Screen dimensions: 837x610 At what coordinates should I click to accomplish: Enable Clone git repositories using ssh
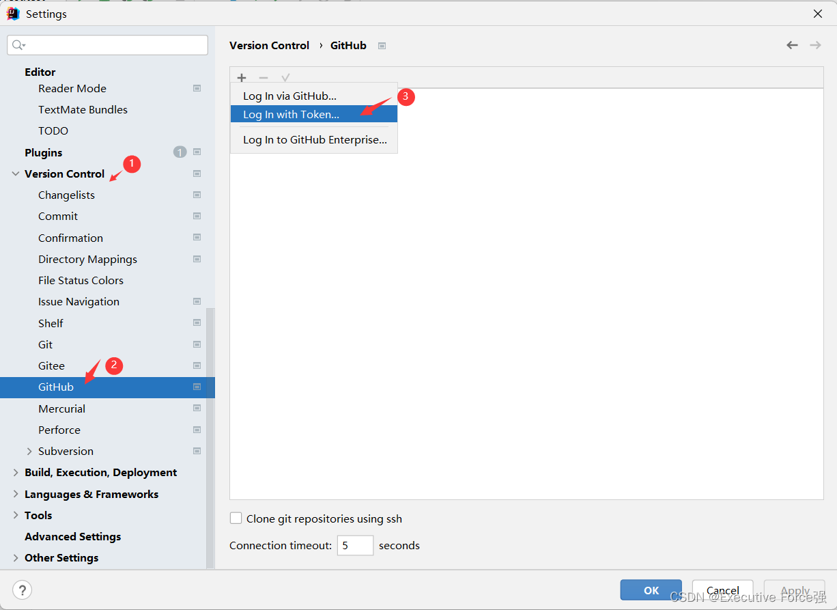click(x=236, y=518)
